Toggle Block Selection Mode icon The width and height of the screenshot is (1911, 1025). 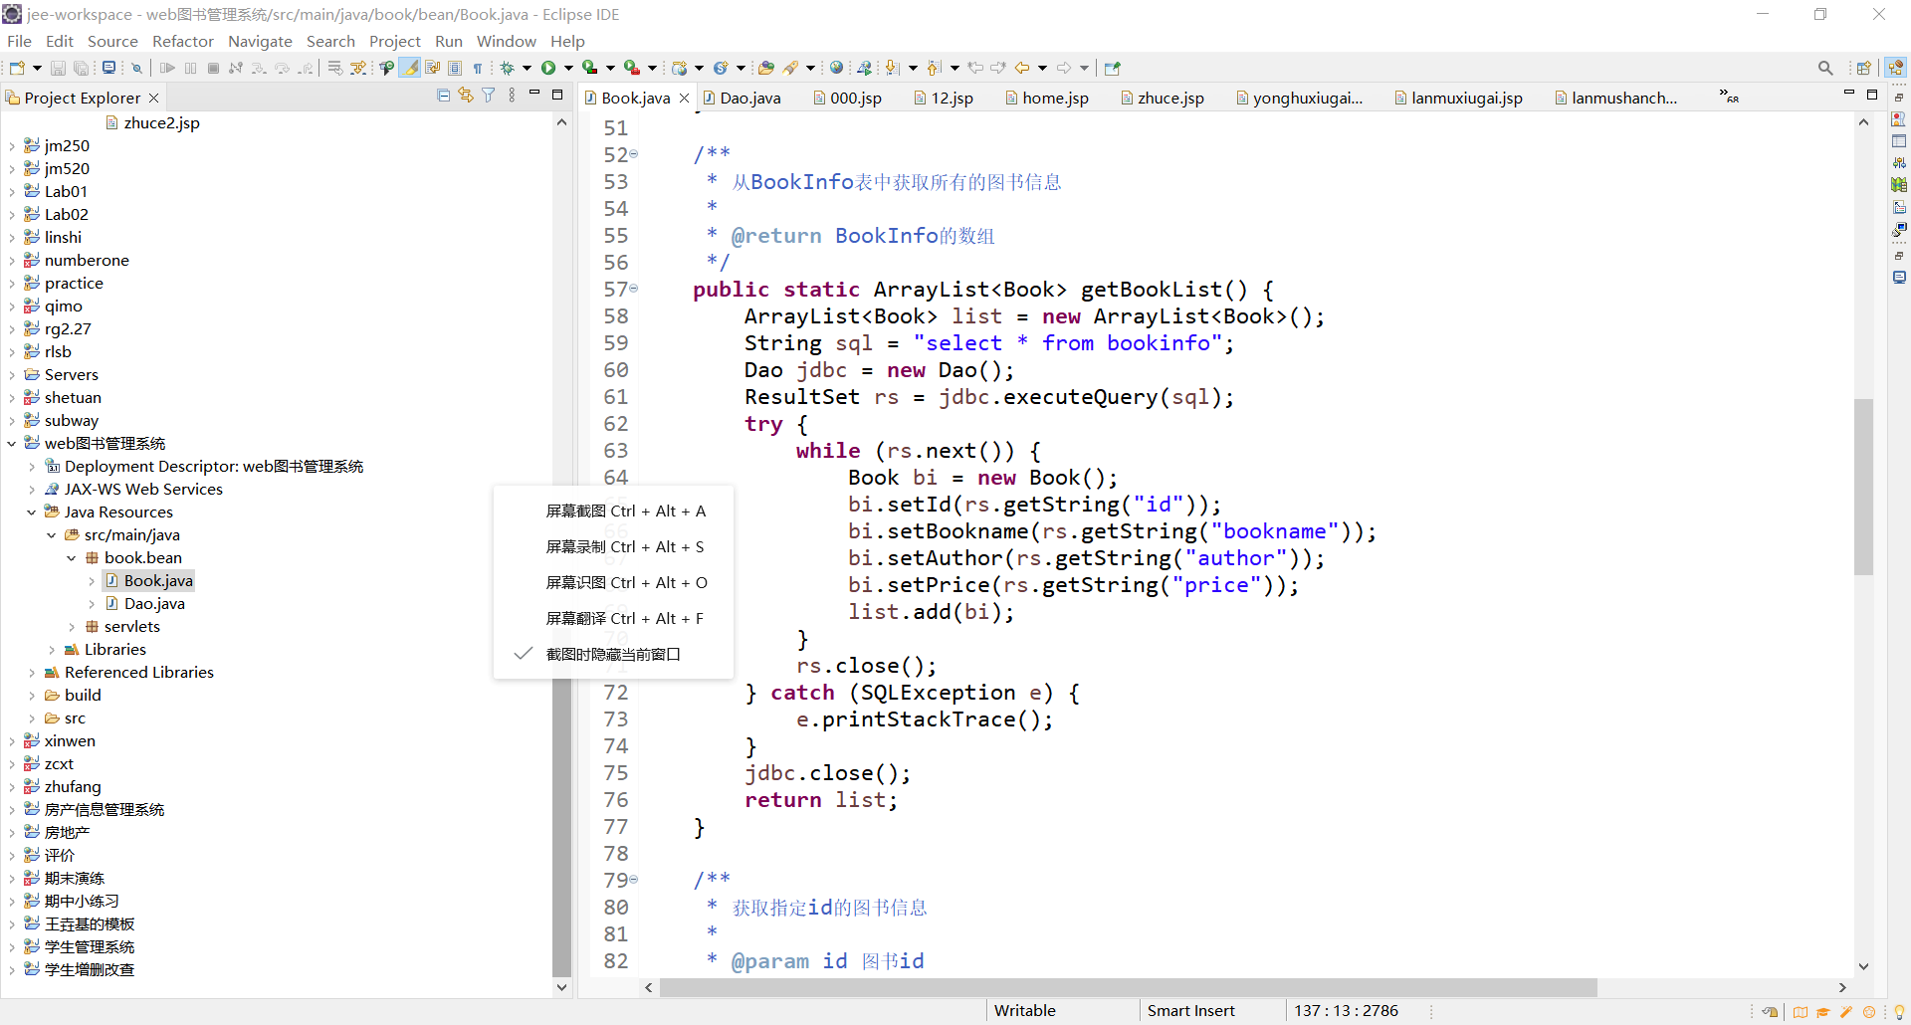click(455, 68)
